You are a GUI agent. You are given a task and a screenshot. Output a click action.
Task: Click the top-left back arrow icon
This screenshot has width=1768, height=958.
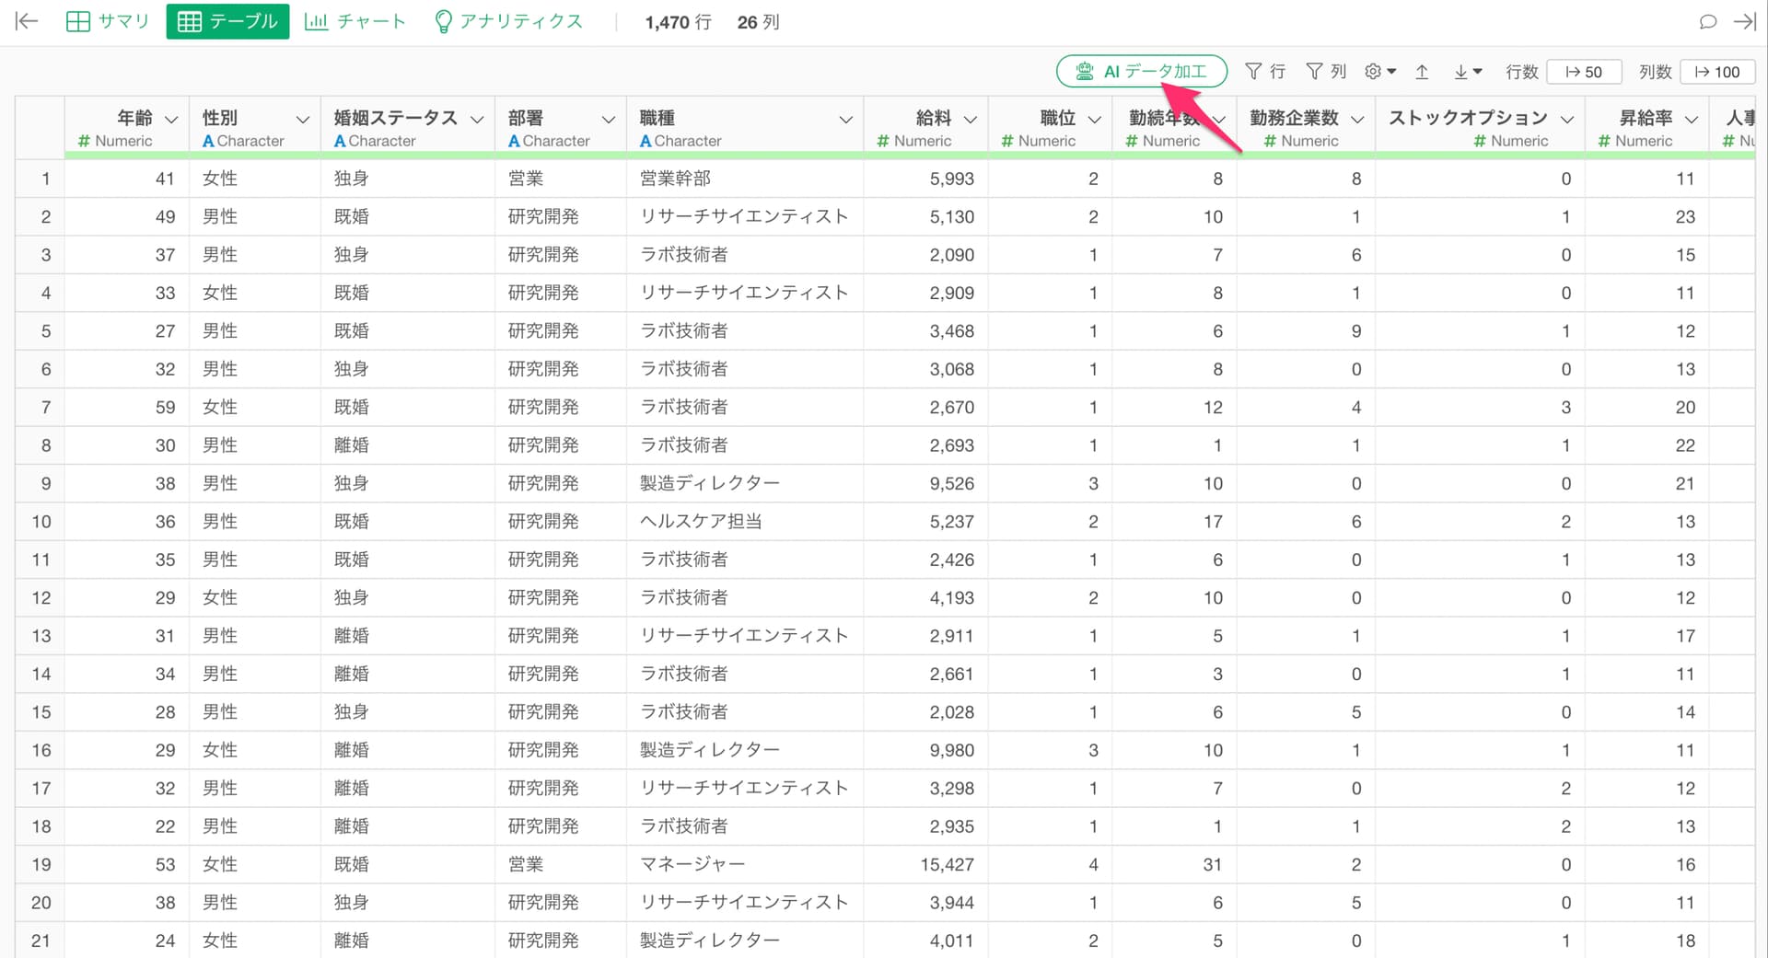click(27, 22)
